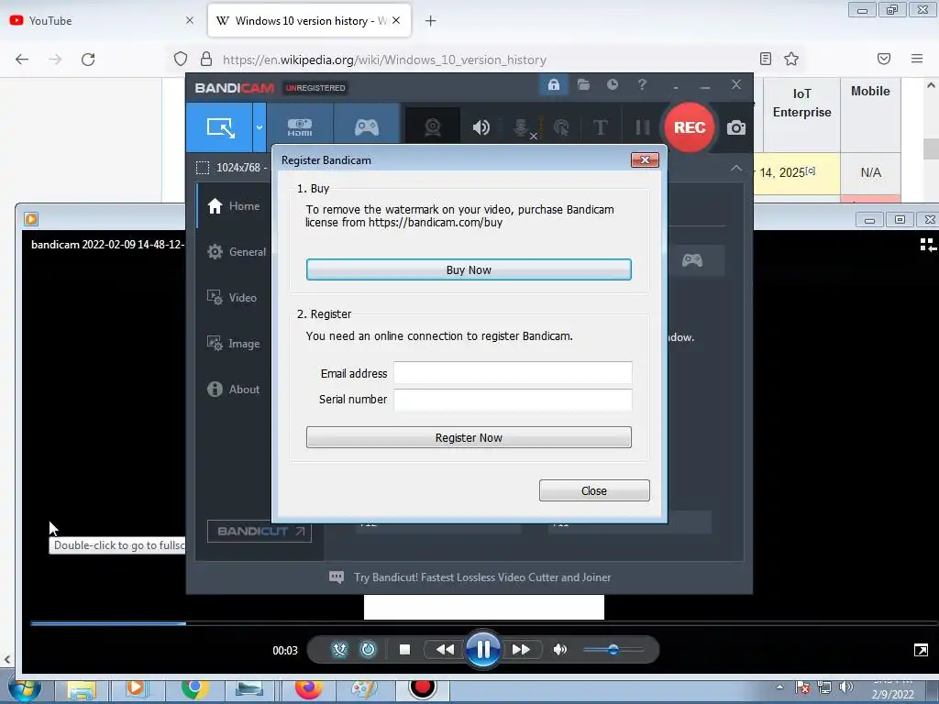Click the Buy Now button

pyautogui.click(x=469, y=270)
